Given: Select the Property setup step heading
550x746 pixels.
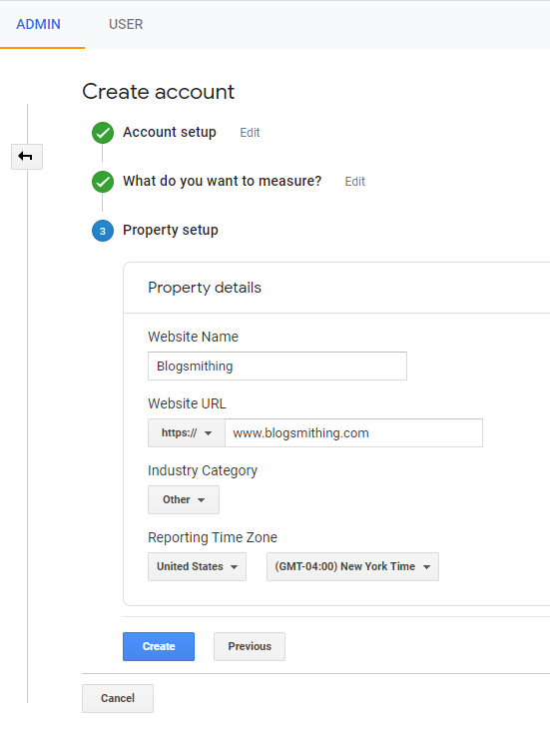Looking at the screenshot, I should (171, 231).
